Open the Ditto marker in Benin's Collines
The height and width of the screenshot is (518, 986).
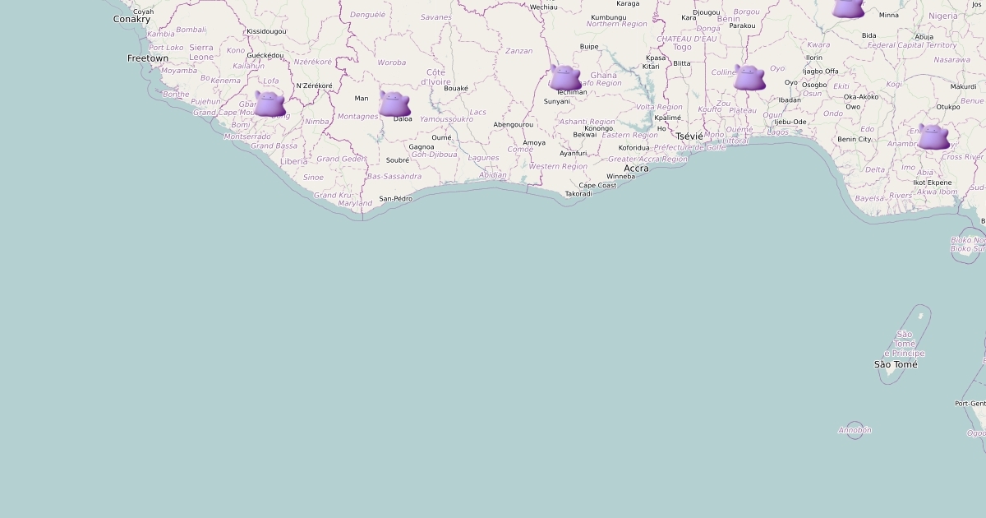click(x=749, y=77)
